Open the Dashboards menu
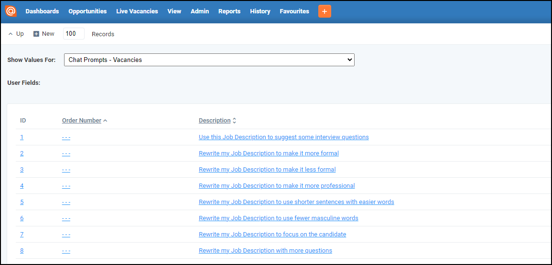This screenshot has height=265, width=552. 42,11
